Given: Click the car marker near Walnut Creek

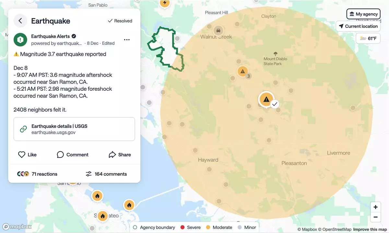Looking at the screenshot, I should pyautogui.click(x=218, y=30).
